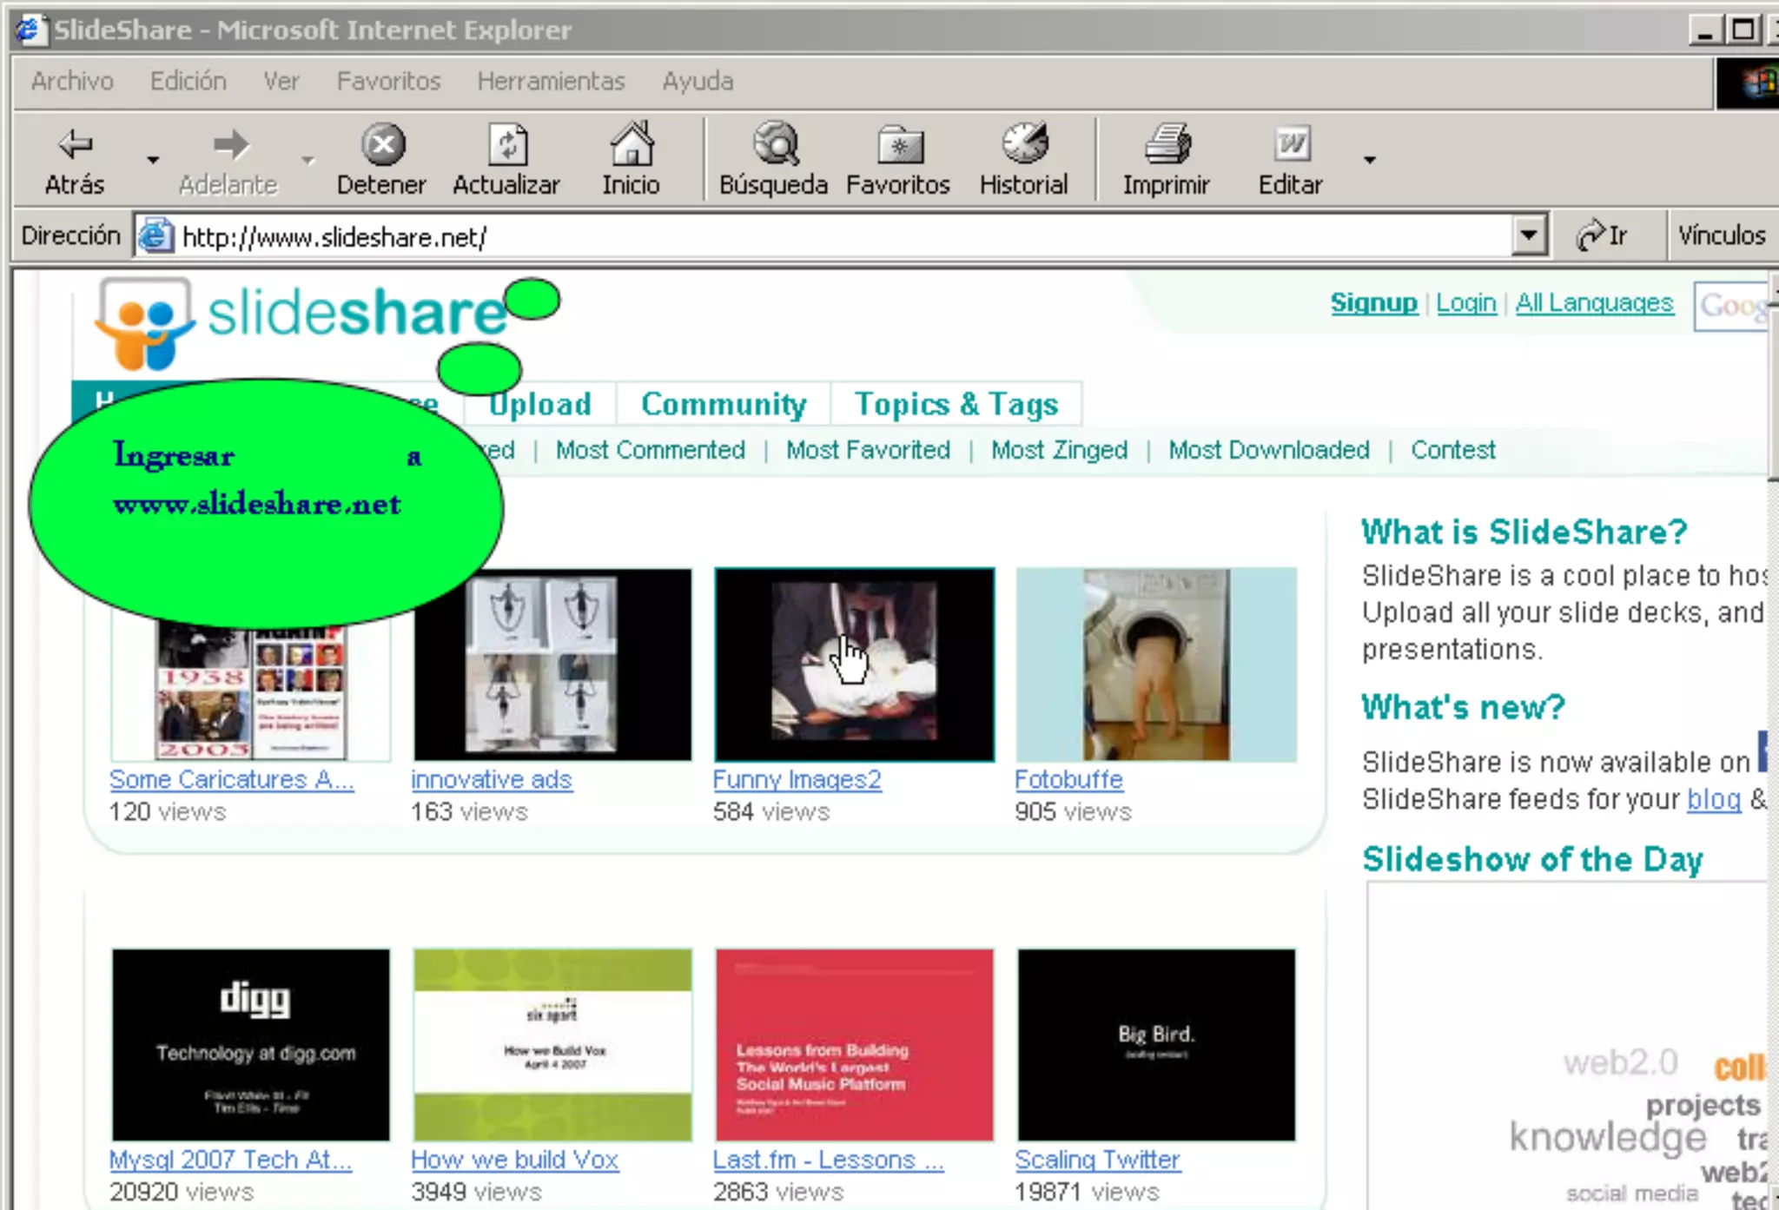Open the Herramientas menu

[x=551, y=81]
